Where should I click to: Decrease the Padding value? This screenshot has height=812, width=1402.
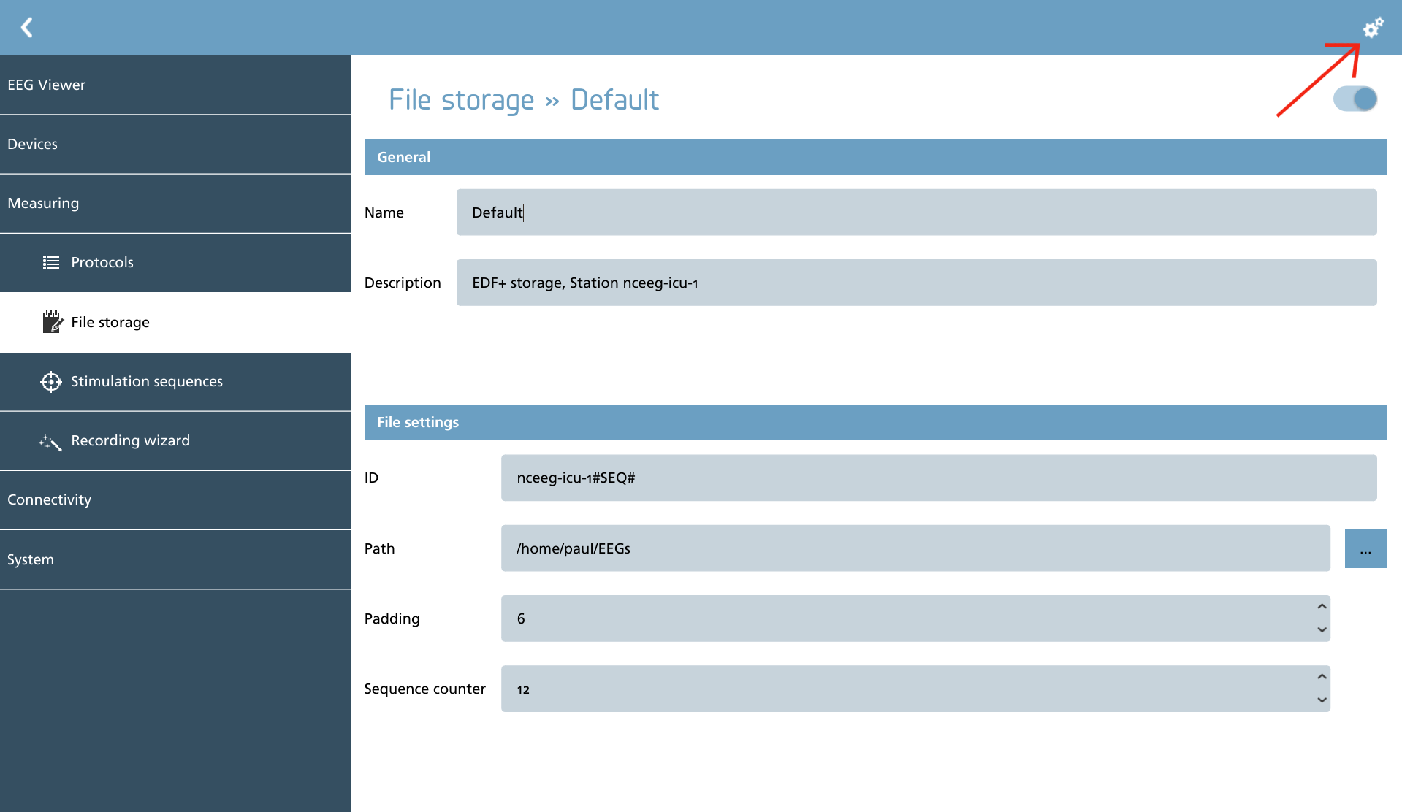1322,629
